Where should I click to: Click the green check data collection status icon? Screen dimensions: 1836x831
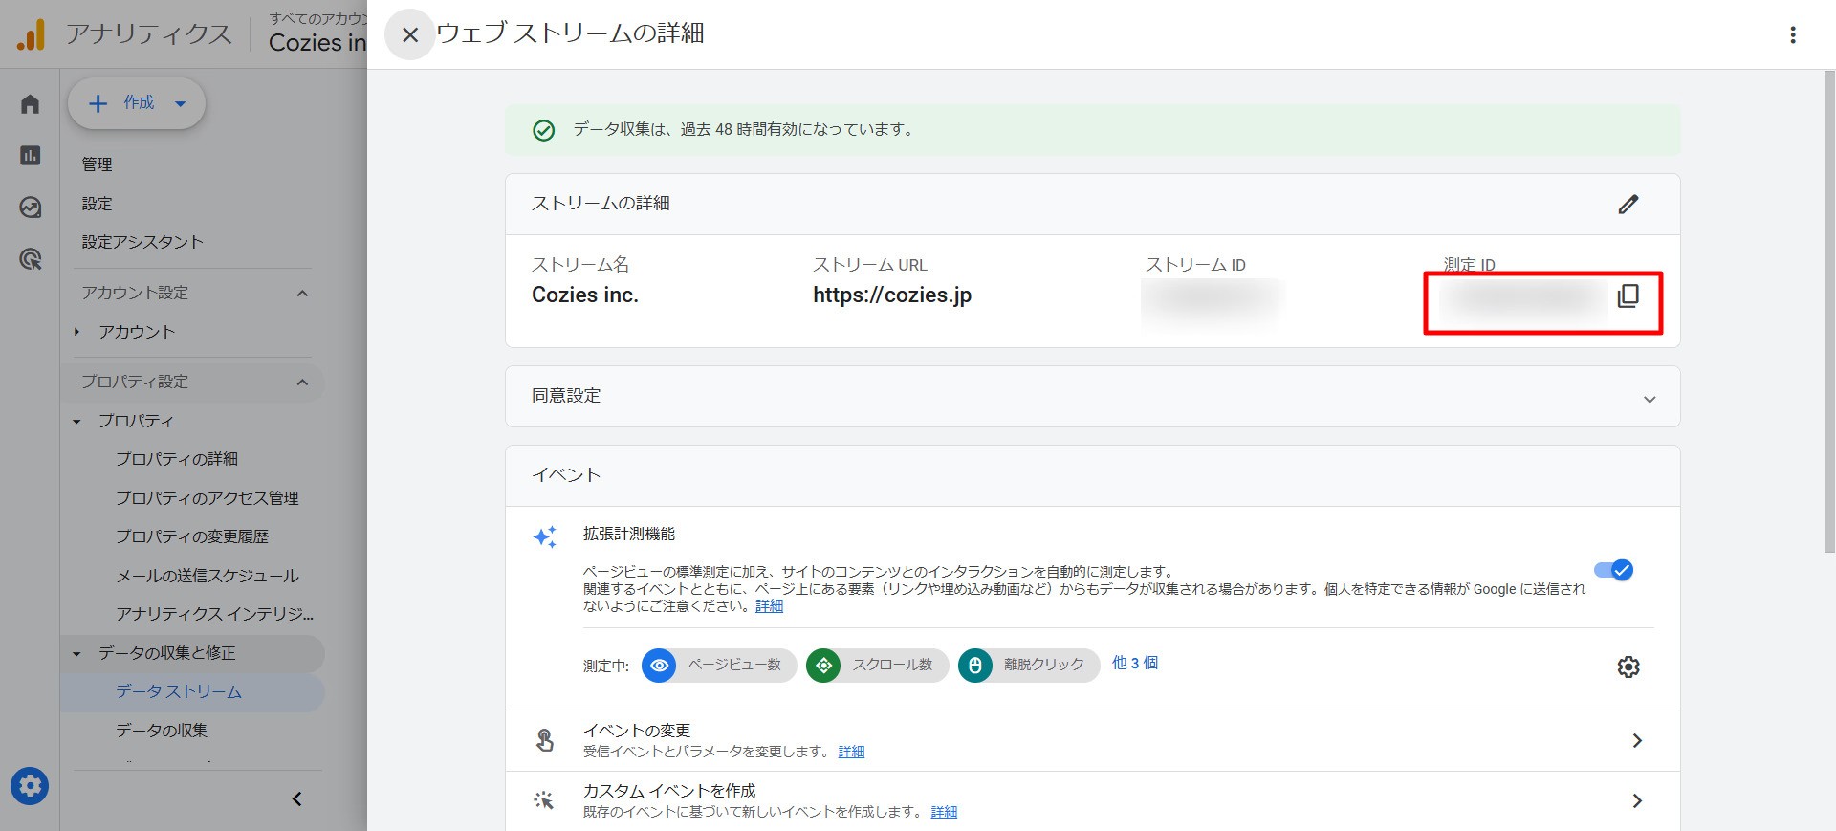pos(543,130)
